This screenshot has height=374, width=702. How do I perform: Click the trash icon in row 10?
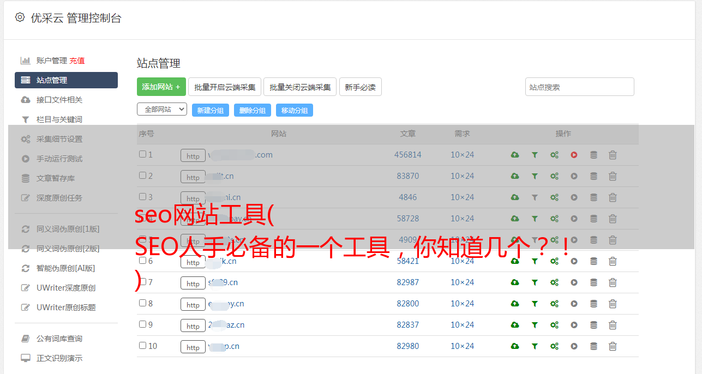(x=613, y=346)
